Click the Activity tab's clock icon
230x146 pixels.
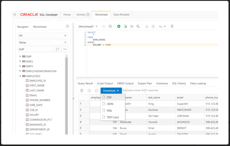point(88,14)
